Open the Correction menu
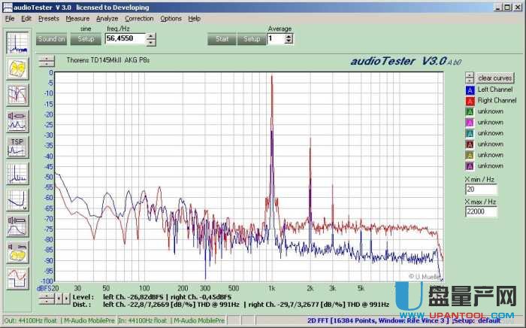 click(139, 18)
